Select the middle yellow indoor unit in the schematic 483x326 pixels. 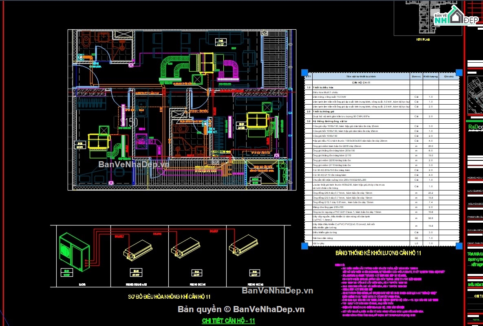(186, 247)
